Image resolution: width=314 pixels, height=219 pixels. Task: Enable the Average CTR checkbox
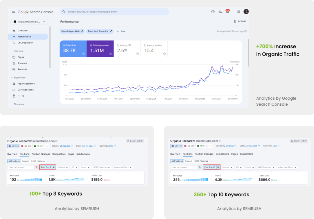[x=118, y=45]
